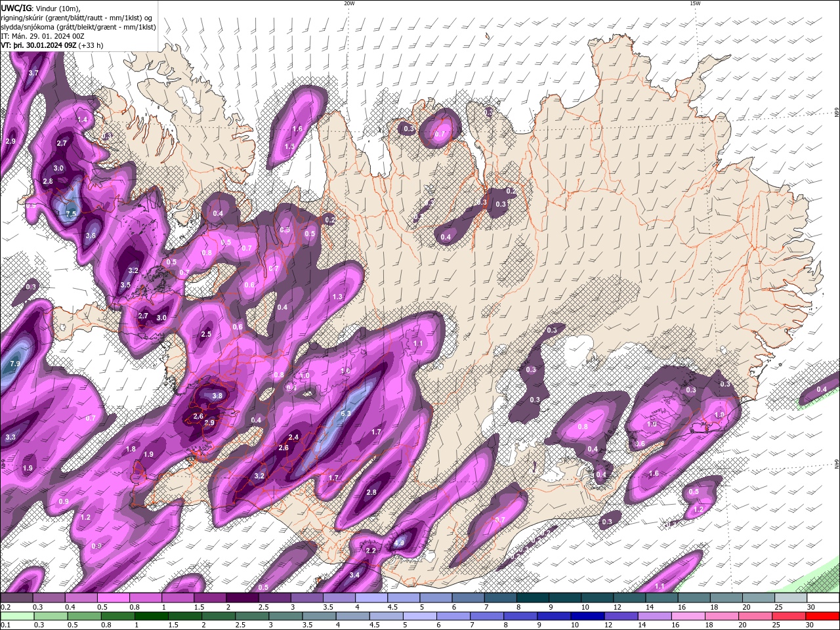
Task: Click the '15W' longitude label
Action: [x=695, y=3]
